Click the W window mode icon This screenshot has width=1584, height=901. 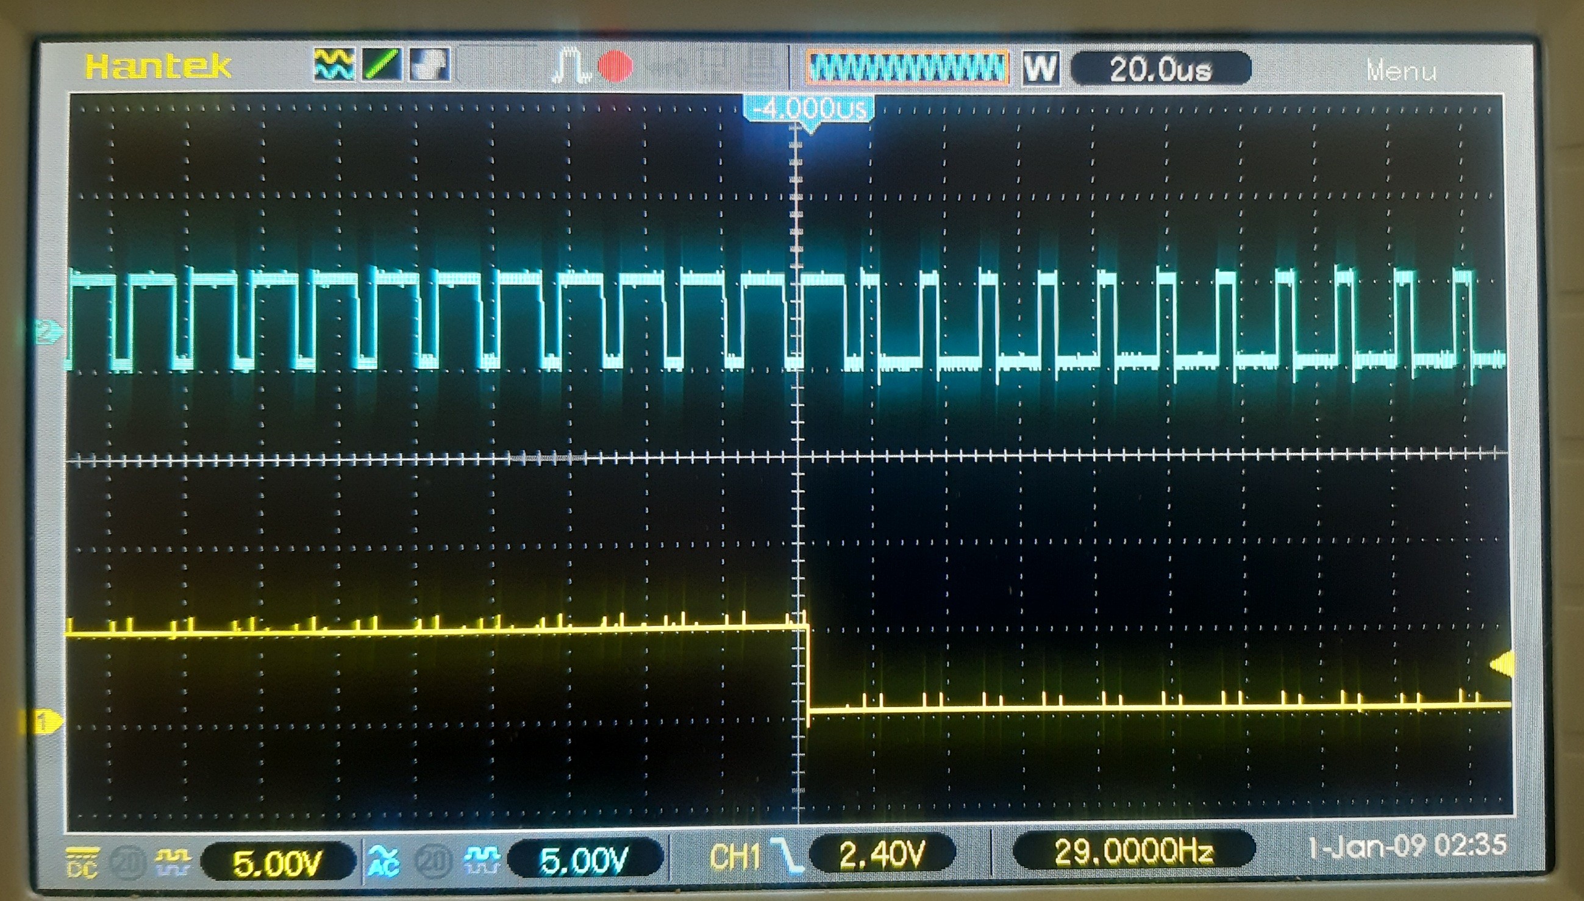(x=1041, y=68)
